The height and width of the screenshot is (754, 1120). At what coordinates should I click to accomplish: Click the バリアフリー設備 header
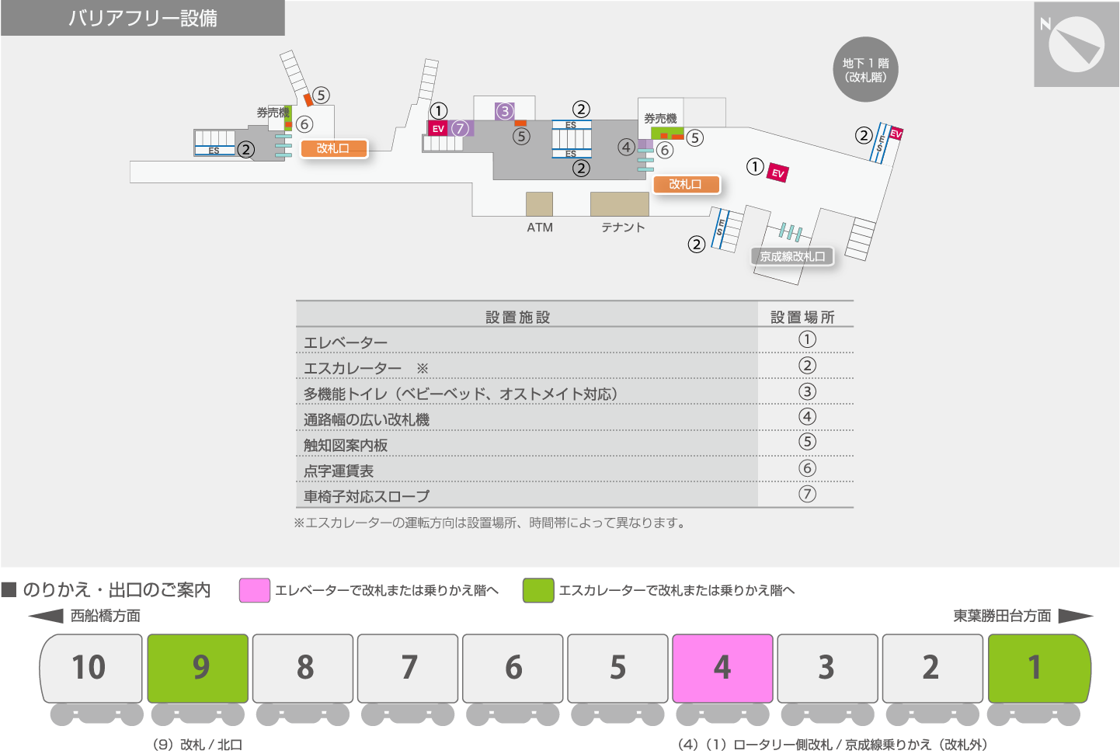143,18
